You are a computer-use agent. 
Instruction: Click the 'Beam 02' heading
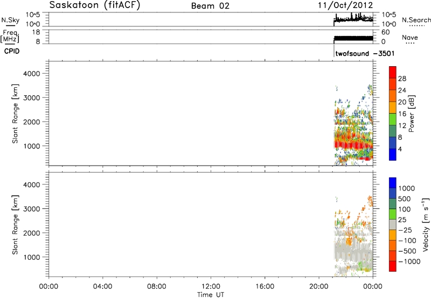pyautogui.click(x=210, y=6)
